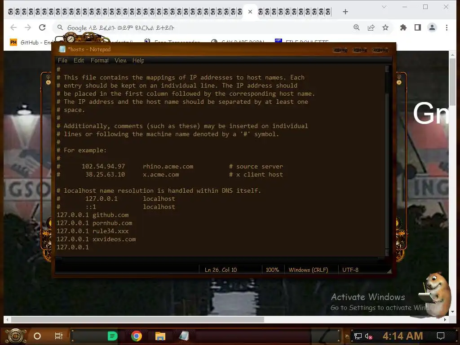Click the Chrome zoom magnifier icon
Viewport: 460px width, 345px height.
tap(356, 27)
